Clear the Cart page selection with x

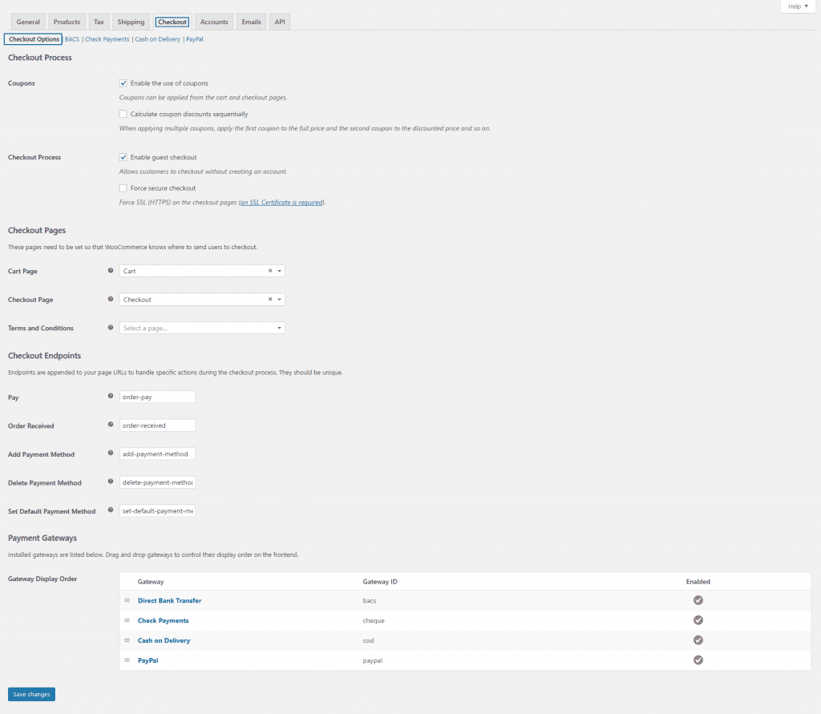tap(270, 271)
